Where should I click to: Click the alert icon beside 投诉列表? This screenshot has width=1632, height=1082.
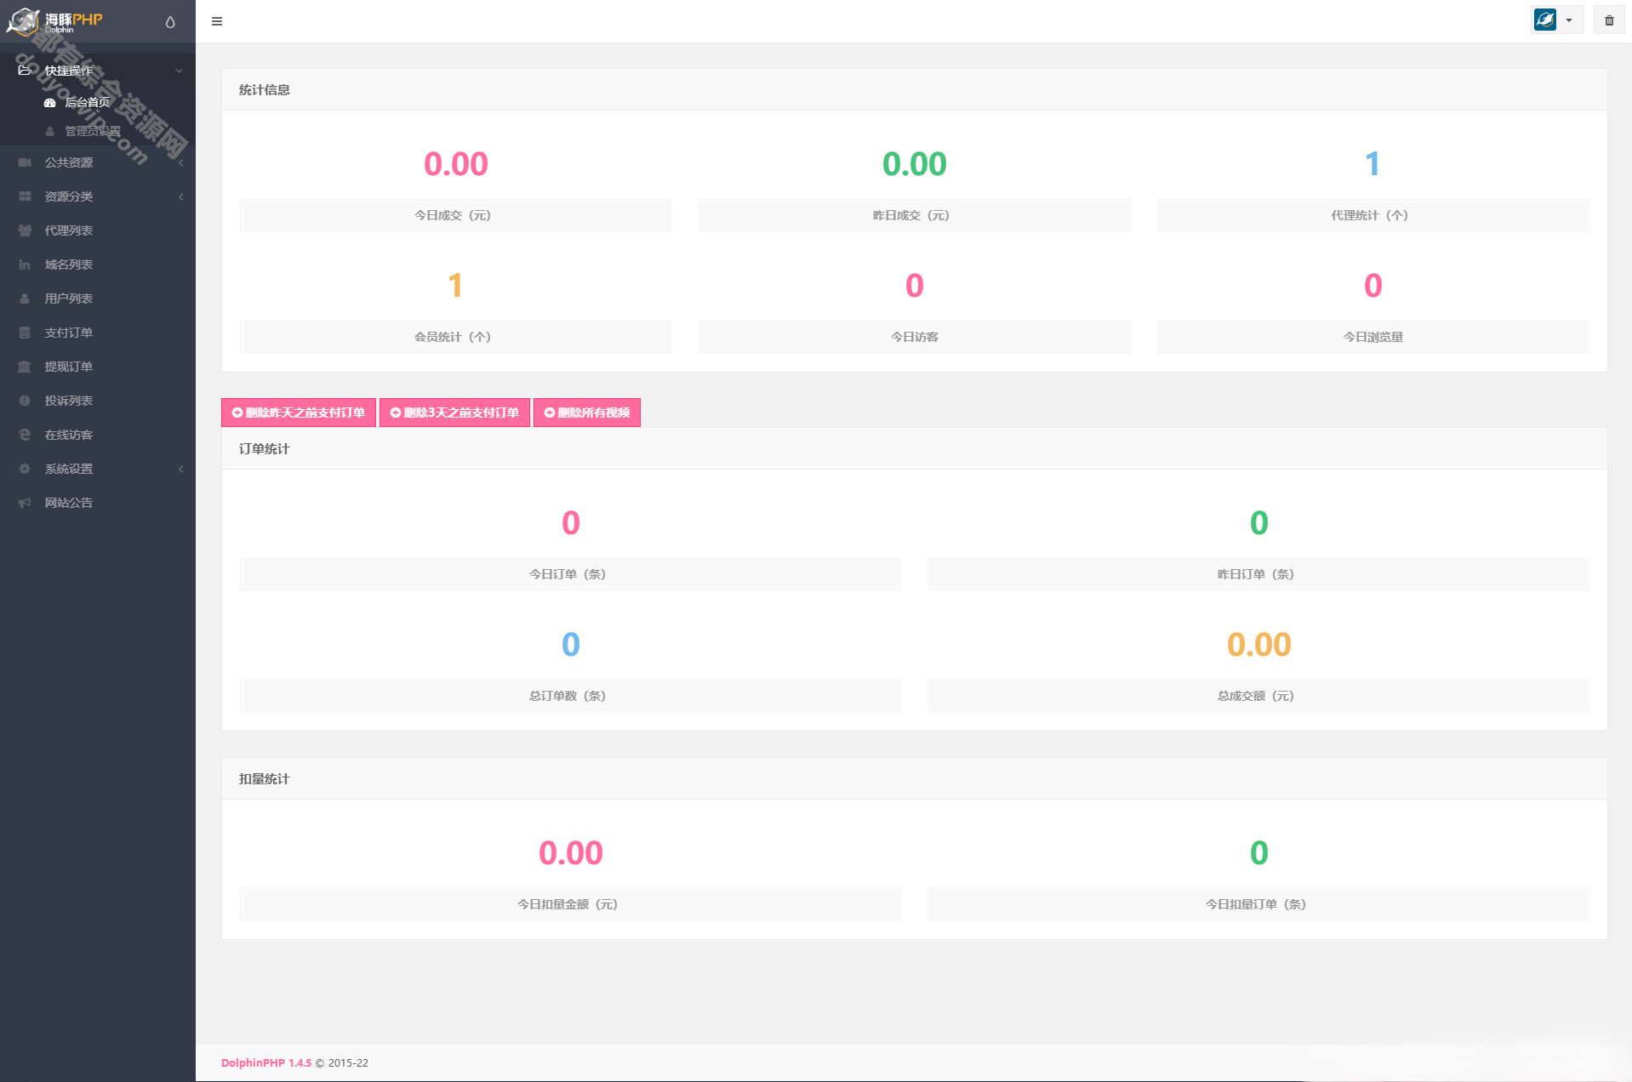point(25,401)
